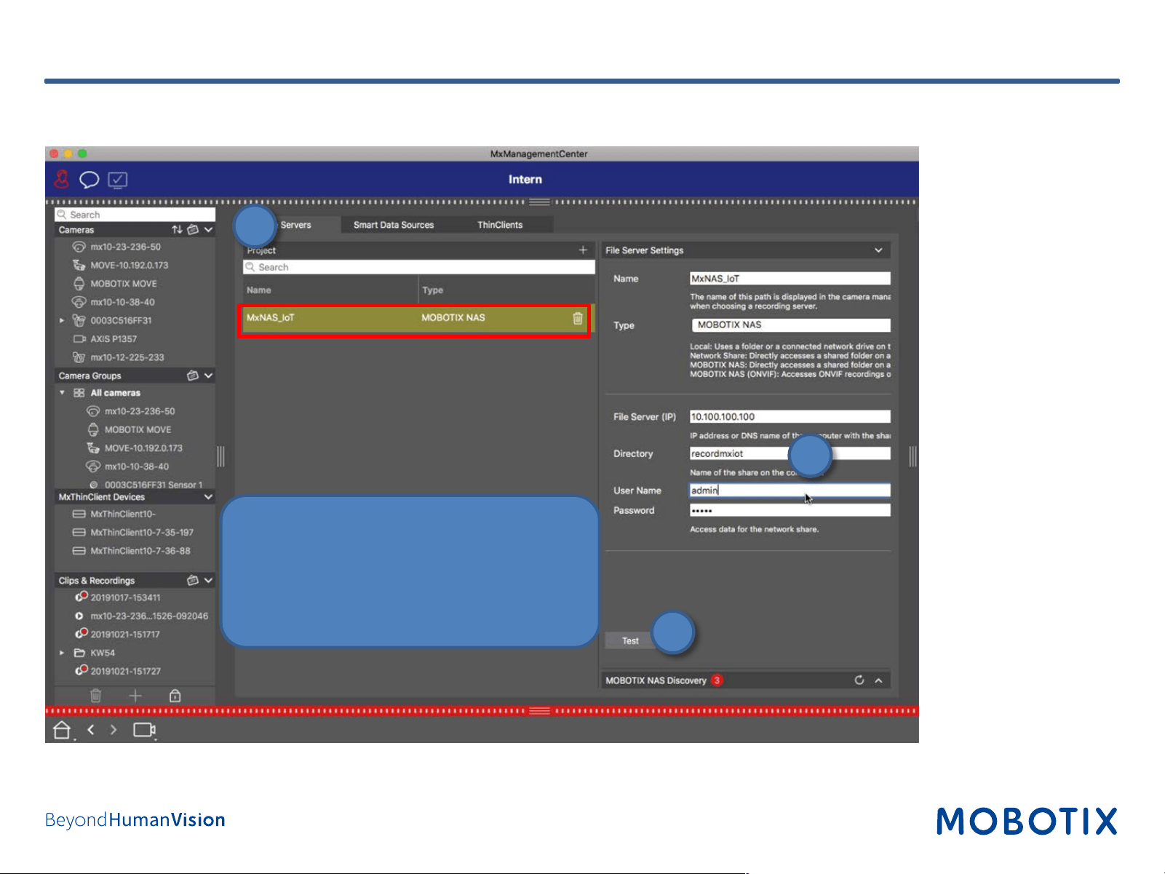Click the red user account icon

point(62,179)
